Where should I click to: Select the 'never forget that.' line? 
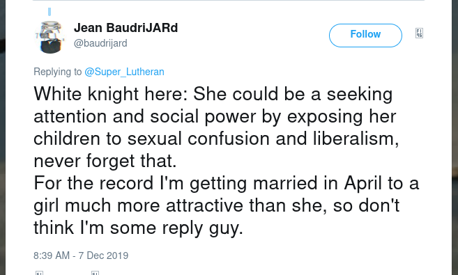tap(105, 161)
